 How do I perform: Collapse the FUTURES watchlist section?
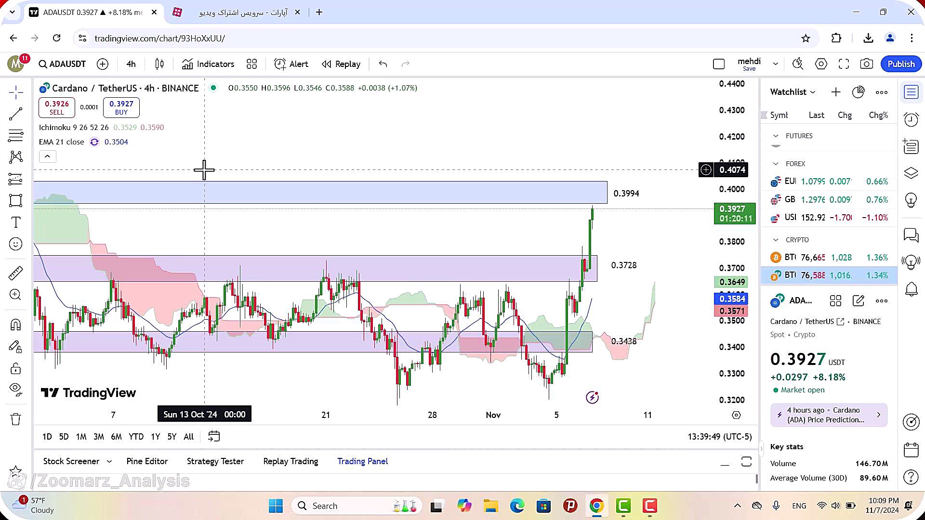point(776,136)
